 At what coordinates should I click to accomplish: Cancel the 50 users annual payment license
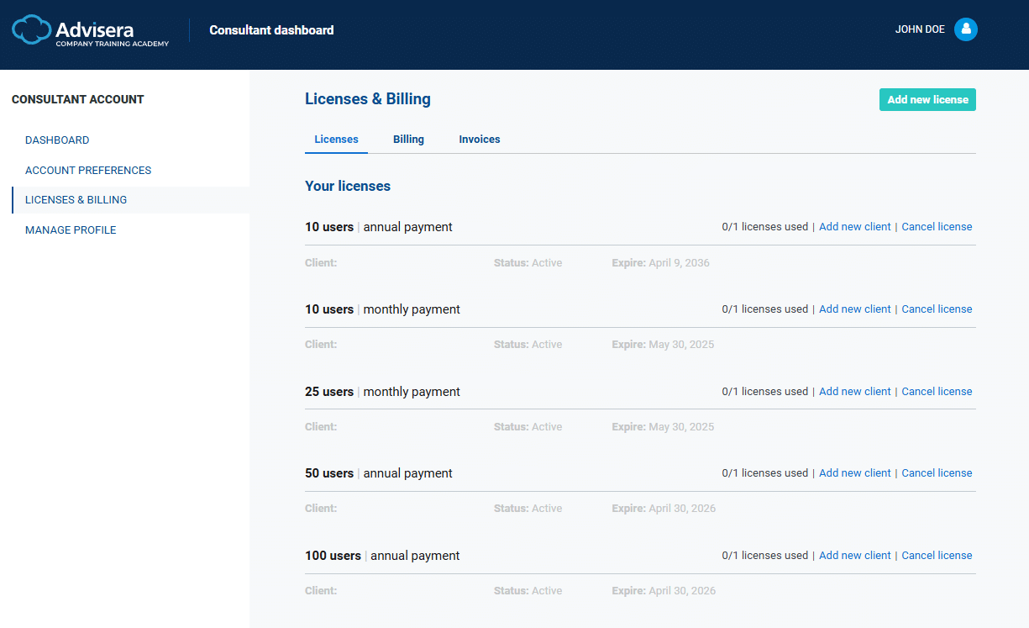(937, 473)
